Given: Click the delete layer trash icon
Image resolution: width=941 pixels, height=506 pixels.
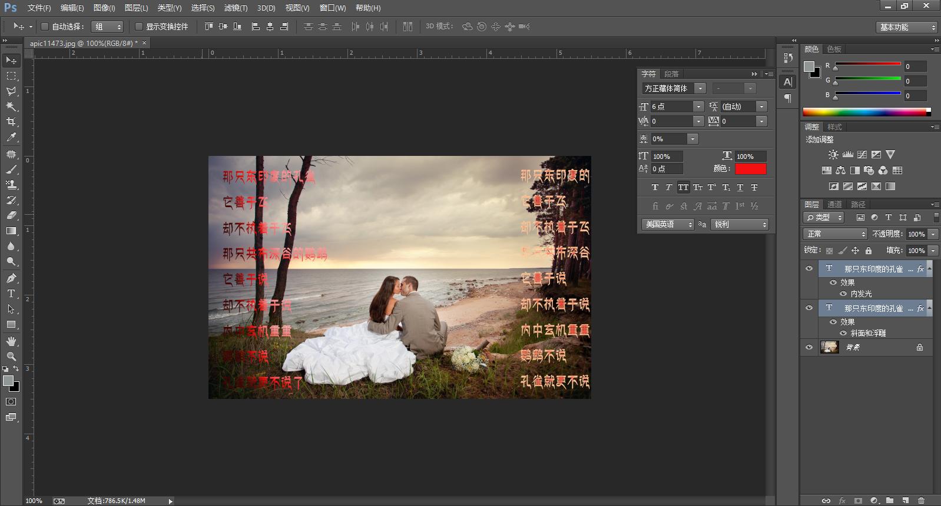Looking at the screenshot, I should pos(922,501).
